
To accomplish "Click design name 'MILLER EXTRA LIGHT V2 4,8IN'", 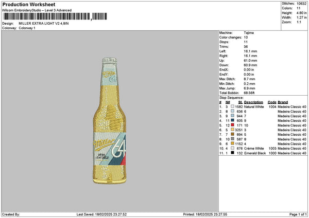I will pos(44,24).
